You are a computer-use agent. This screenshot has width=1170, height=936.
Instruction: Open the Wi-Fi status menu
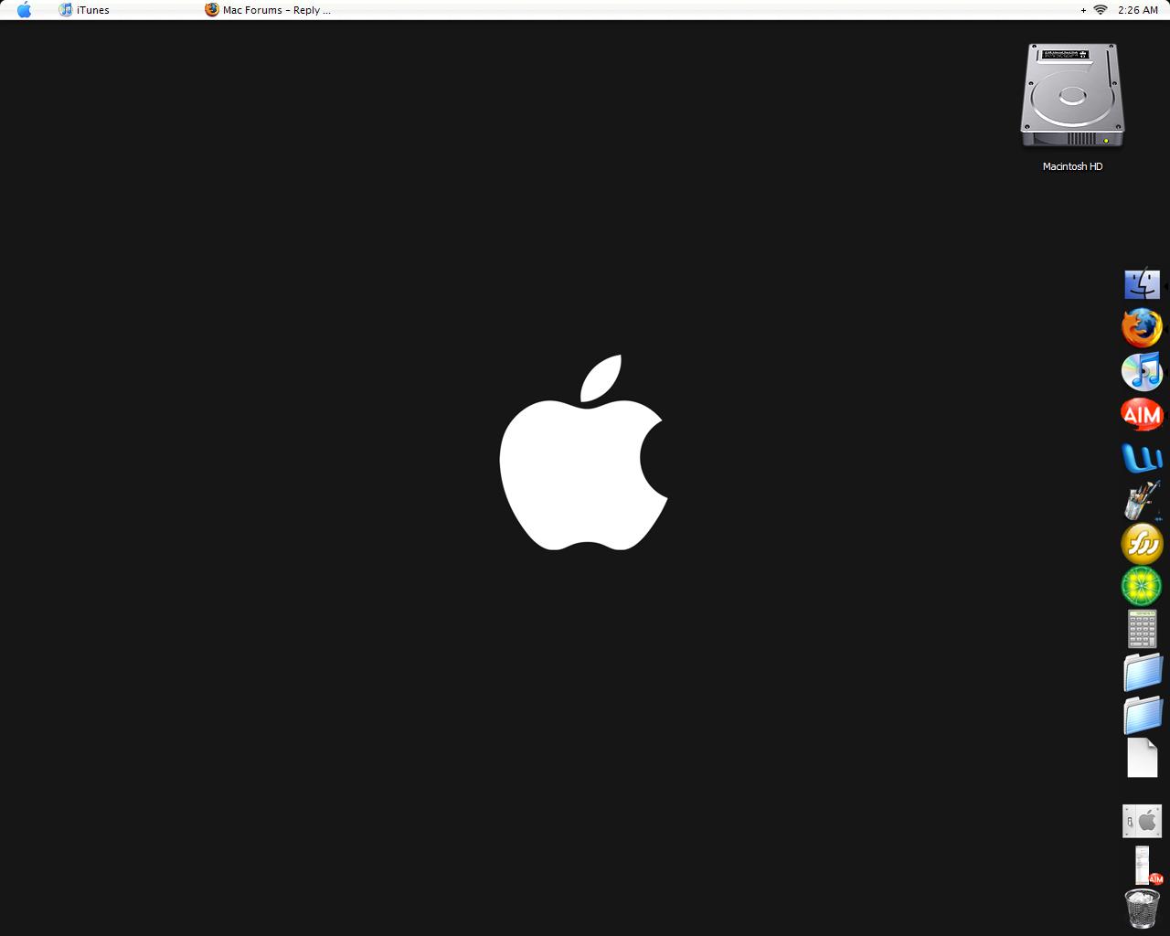tap(1101, 10)
